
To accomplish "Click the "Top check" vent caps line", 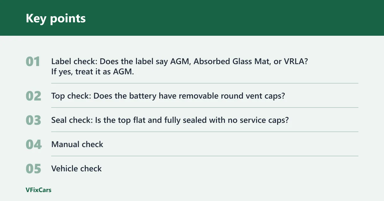I will point(168,96).
